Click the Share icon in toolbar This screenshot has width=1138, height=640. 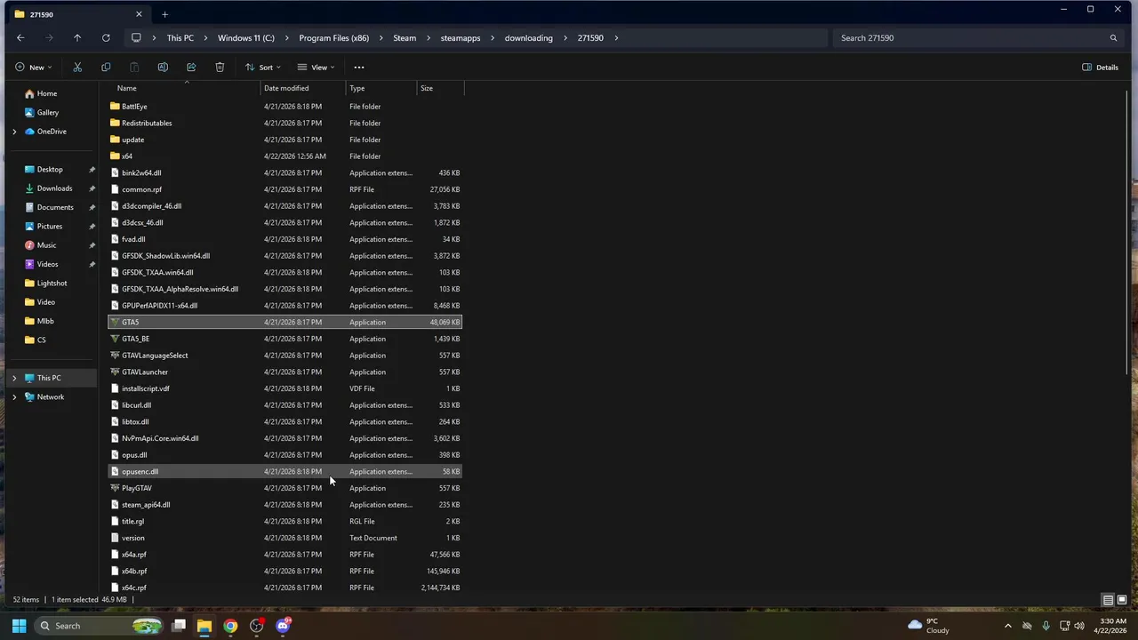[191, 67]
